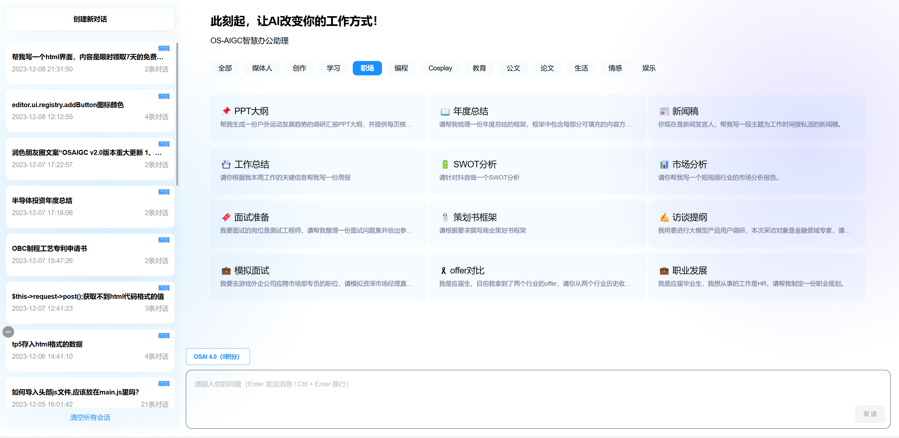Click the question input text area
Viewport: 899px width, 438px height.
pyautogui.click(x=538, y=399)
